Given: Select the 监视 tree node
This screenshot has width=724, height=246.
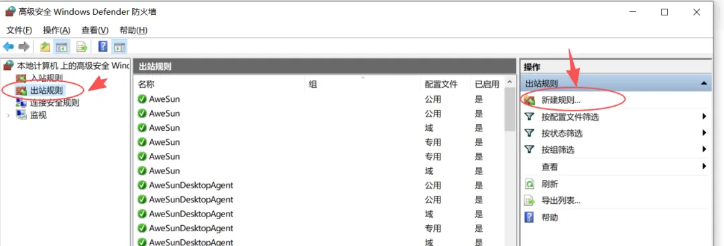Looking at the screenshot, I should click(x=38, y=115).
